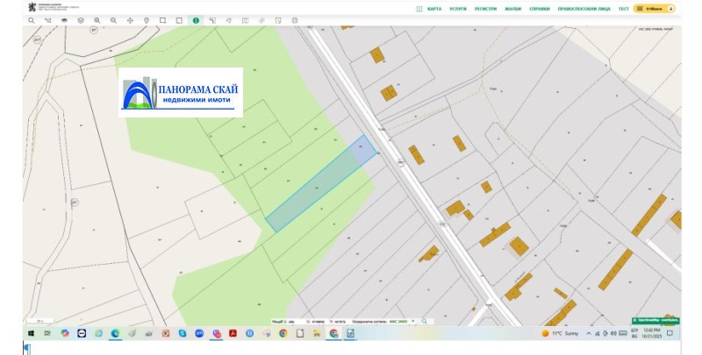Click the search magnifier tool in map toolbar
Screen dimensions: 702x355
[32, 18]
